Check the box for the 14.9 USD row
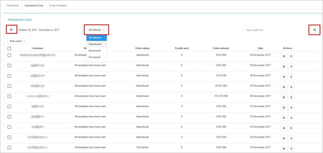Image resolution: width=323 pixels, height=153 pixels. [x=9, y=76]
